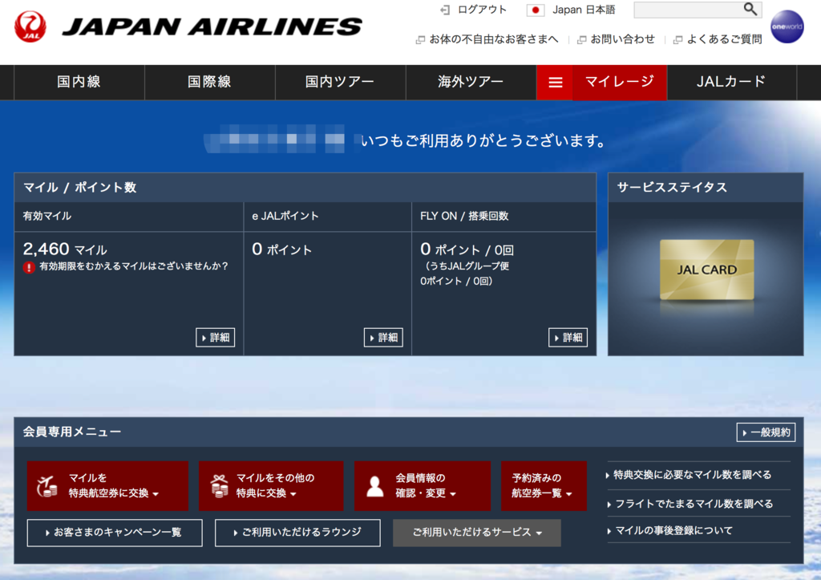Image resolution: width=821 pixels, height=580 pixels.
Task: Open the 海外ツアー menu
Action: 471,83
